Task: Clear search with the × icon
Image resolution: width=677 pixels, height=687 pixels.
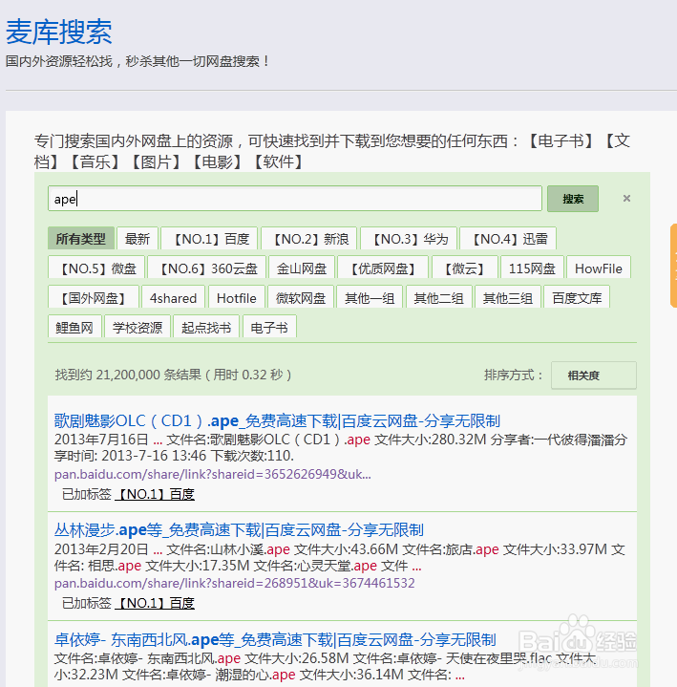Action: point(626,199)
